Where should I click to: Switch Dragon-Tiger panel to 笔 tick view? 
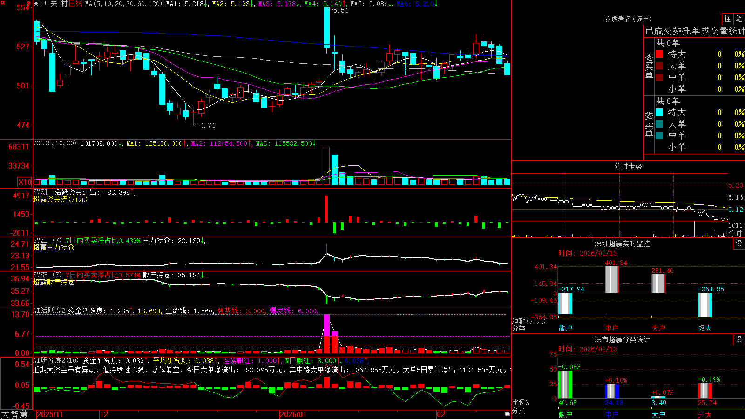739,19
